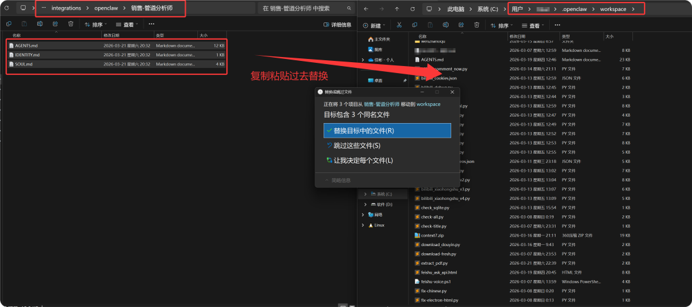Image resolution: width=692 pixels, height=307 pixels.
Task: Go back in the workspace window
Action: [x=367, y=9]
